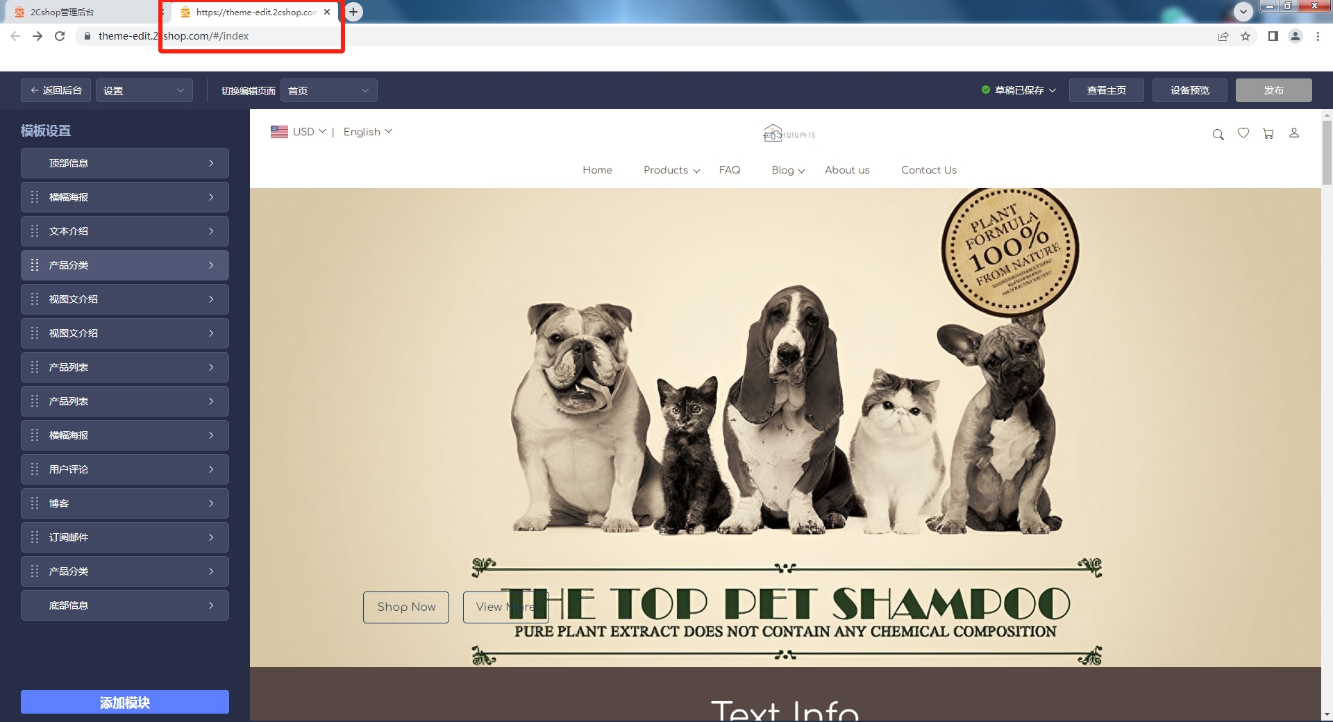Expand the 底部信息 section
Image resolution: width=1333 pixels, height=722 pixels.
pos(125,605)
